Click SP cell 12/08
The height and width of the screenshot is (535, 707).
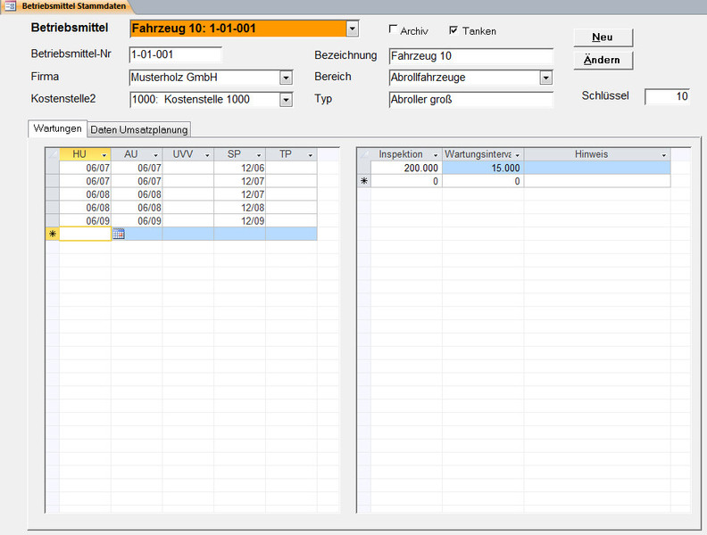[239, 208]
